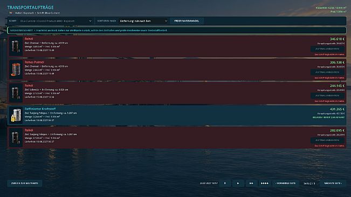Click the orange palm oil barrel icon
The image size is (351, 197).
click(16, 69)
